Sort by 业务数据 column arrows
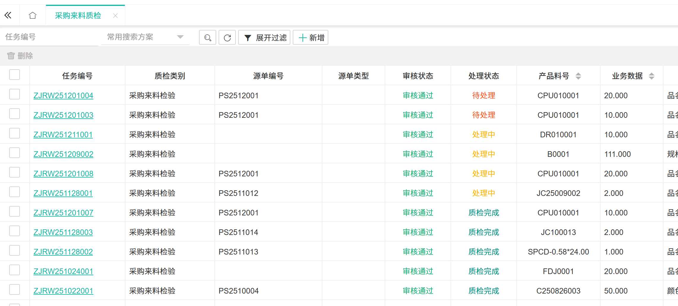Screen dimensions: 678x306 click(651, 76)
